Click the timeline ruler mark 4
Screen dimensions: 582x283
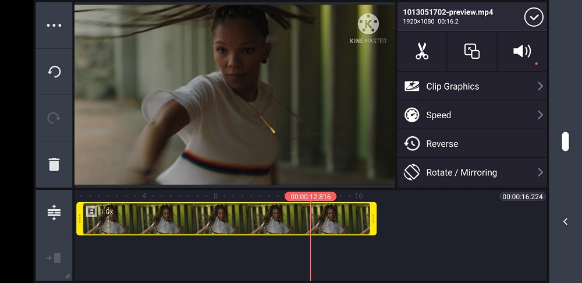(144, 196)
